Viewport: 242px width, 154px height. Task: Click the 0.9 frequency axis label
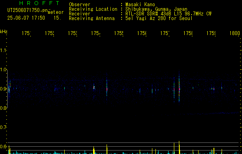[3, 89]
